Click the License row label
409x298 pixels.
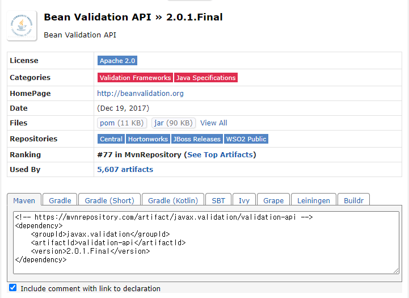tap(24, 61)
